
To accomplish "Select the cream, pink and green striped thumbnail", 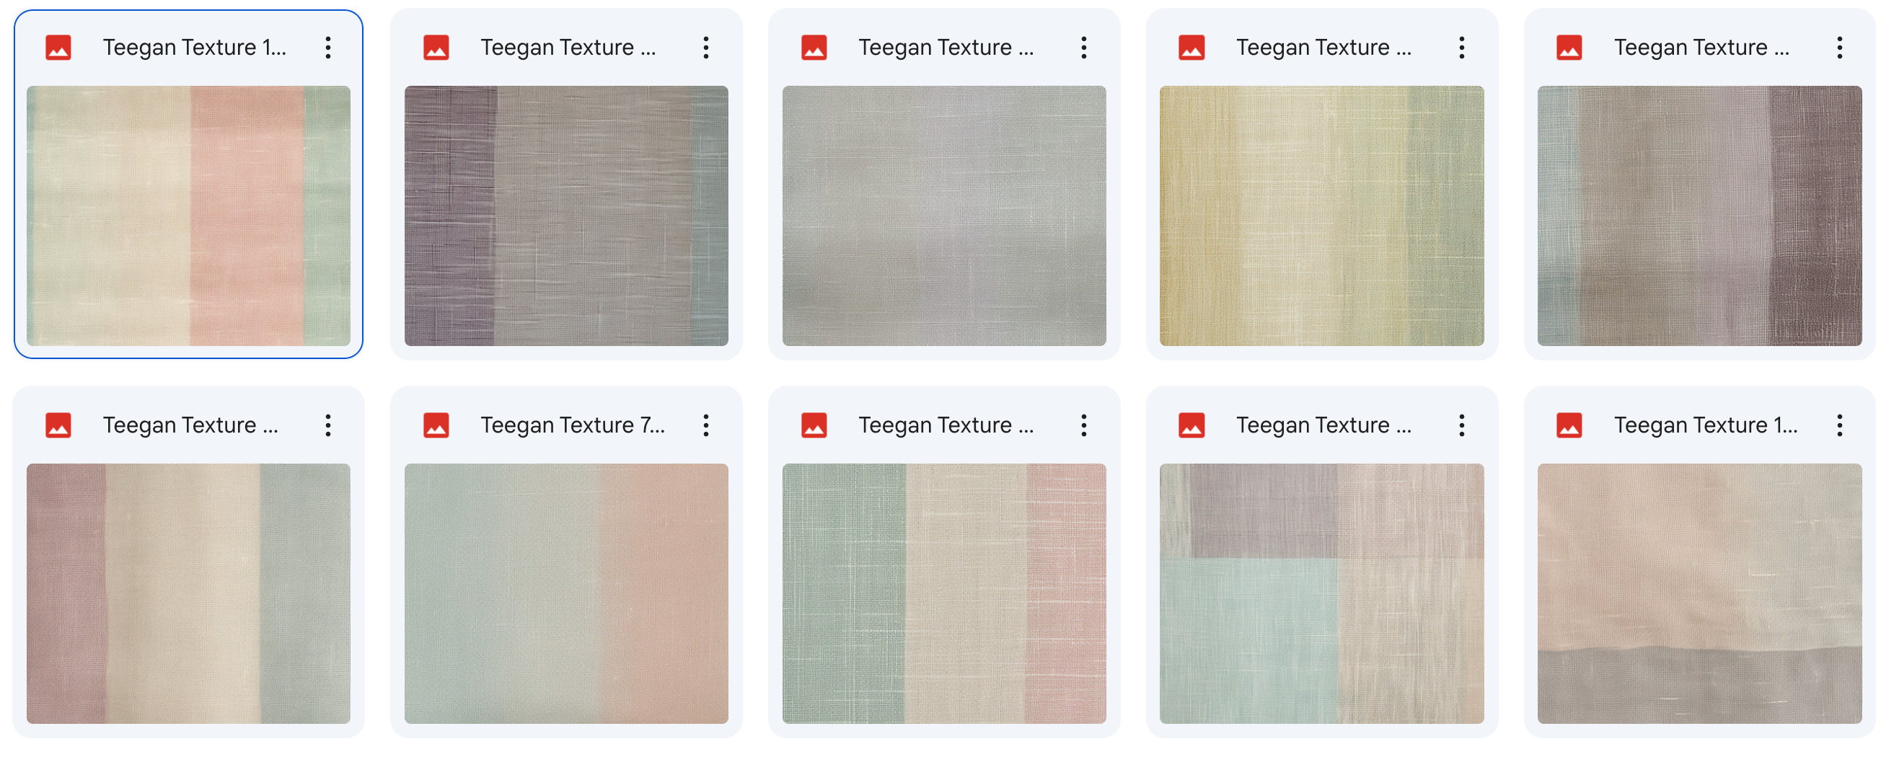I will click(x=188, y=216).
